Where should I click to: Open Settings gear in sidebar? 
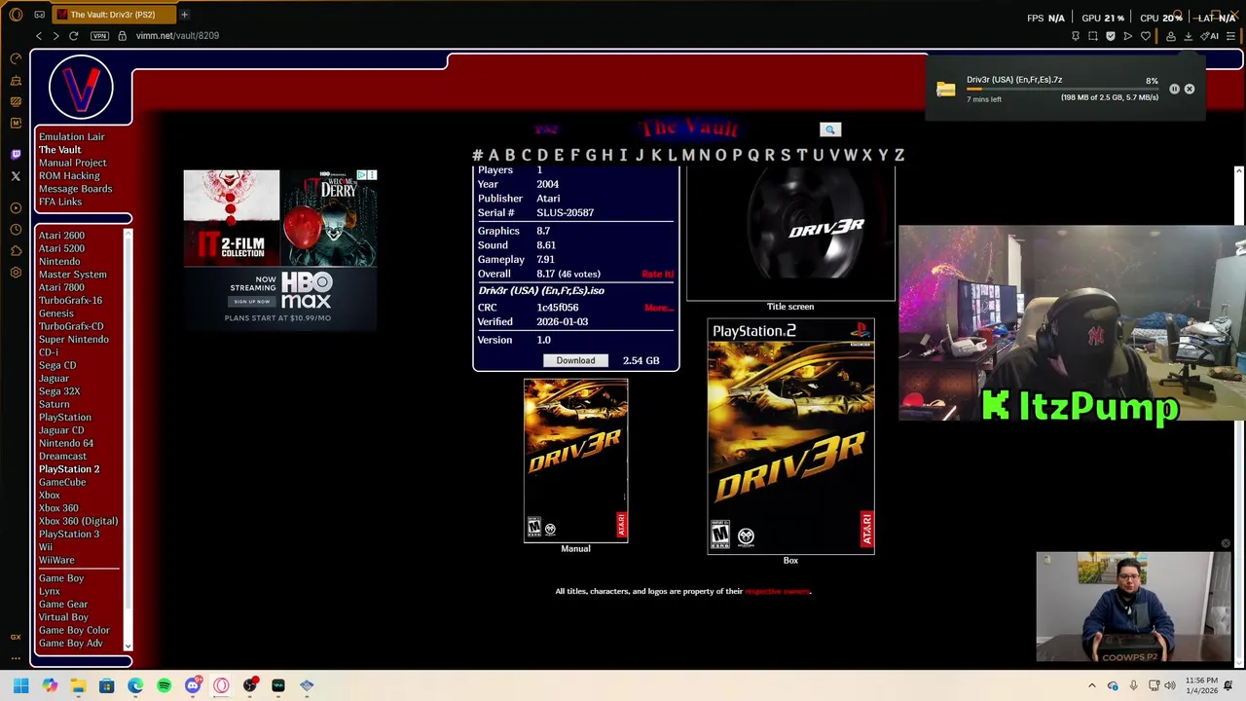tap(16, 273)
